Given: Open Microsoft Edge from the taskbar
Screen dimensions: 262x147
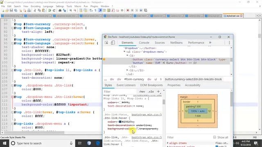Looking at the screenshot, I should [x=98, y=143].
